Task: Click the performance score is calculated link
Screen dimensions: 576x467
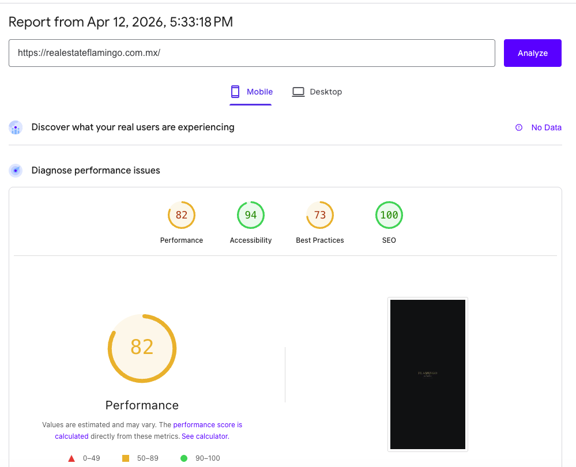Action: point(208,424)
